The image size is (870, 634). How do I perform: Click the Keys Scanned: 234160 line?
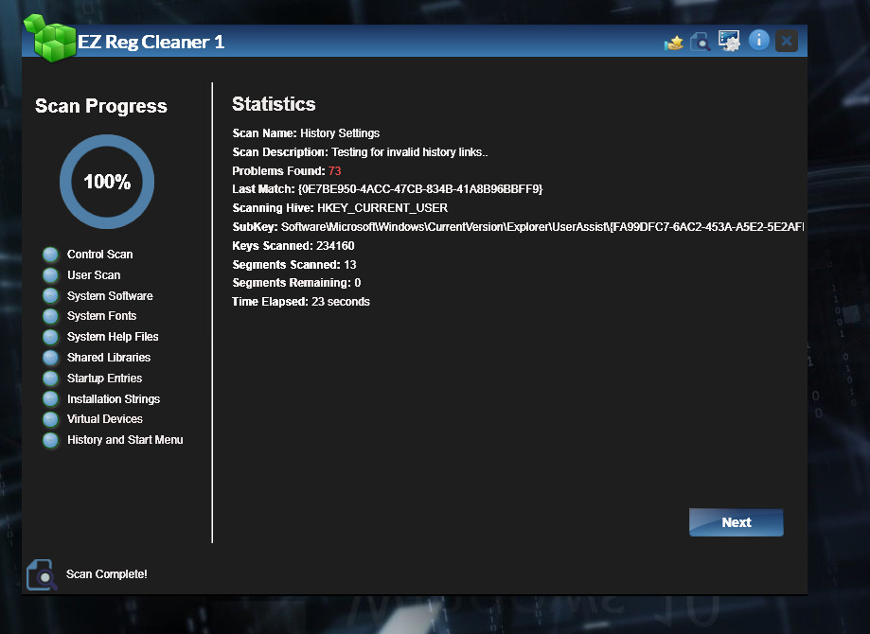coord(293,246)
